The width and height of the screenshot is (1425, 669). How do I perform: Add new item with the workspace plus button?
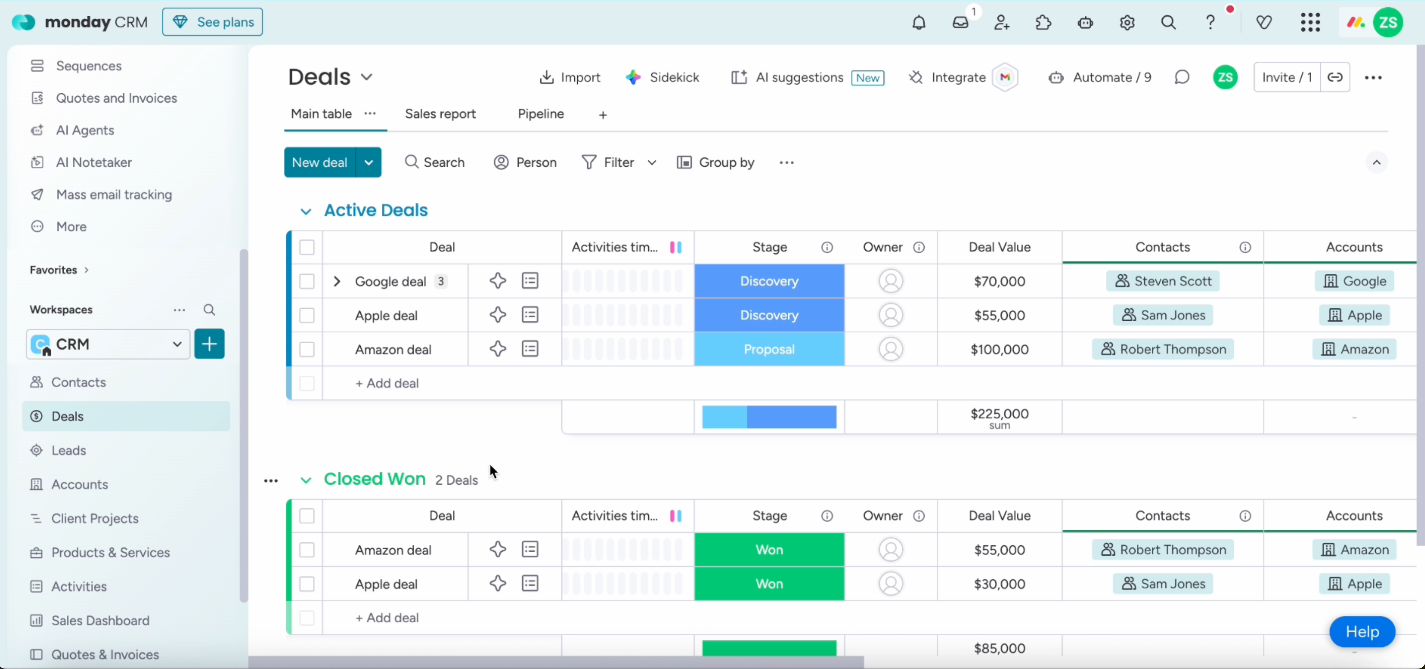click(x=210, y=344)
